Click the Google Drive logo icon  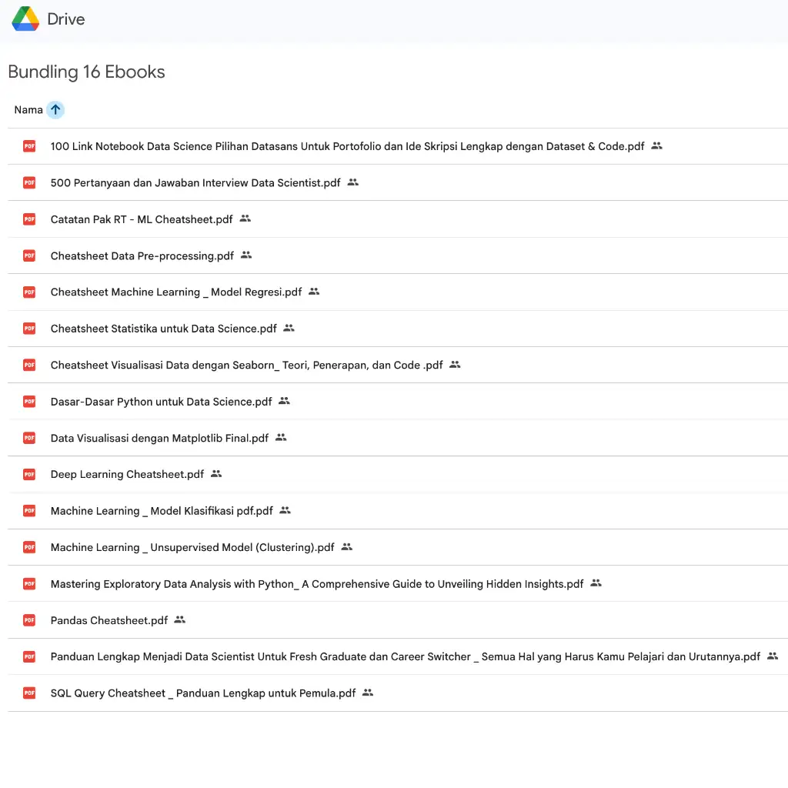[25, 18]
